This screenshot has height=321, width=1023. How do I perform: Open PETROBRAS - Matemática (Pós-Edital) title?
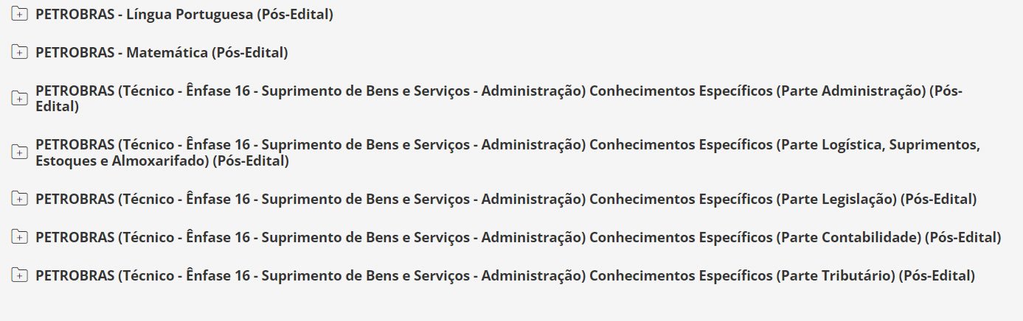pos(162,52)
